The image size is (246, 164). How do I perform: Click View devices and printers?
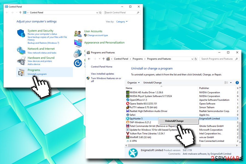pos(40,61)
